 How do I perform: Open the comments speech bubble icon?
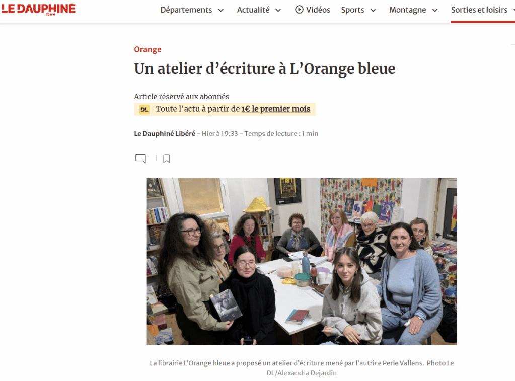point(140,159)
